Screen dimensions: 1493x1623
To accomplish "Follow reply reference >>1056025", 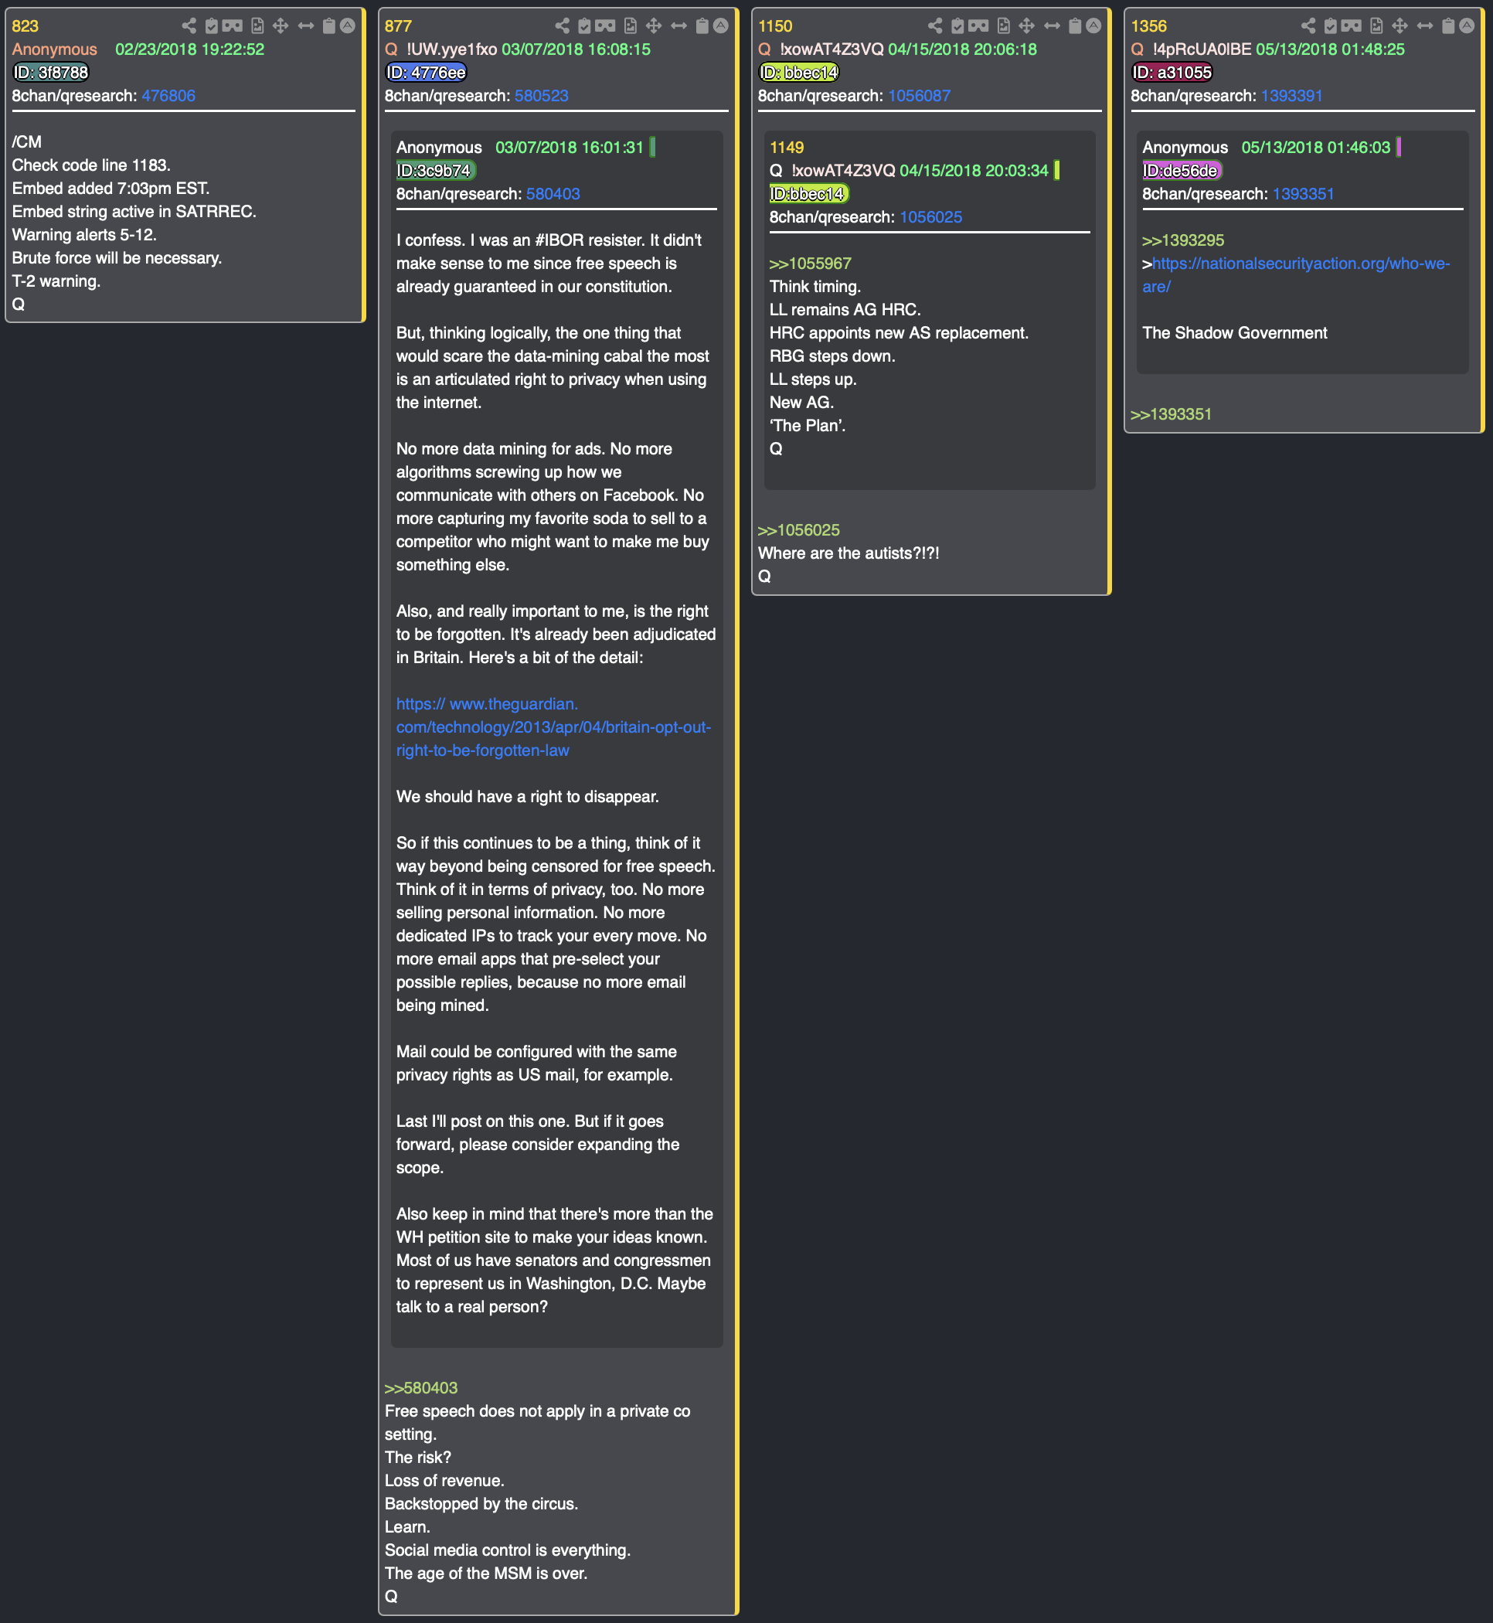I will point(798,530).
